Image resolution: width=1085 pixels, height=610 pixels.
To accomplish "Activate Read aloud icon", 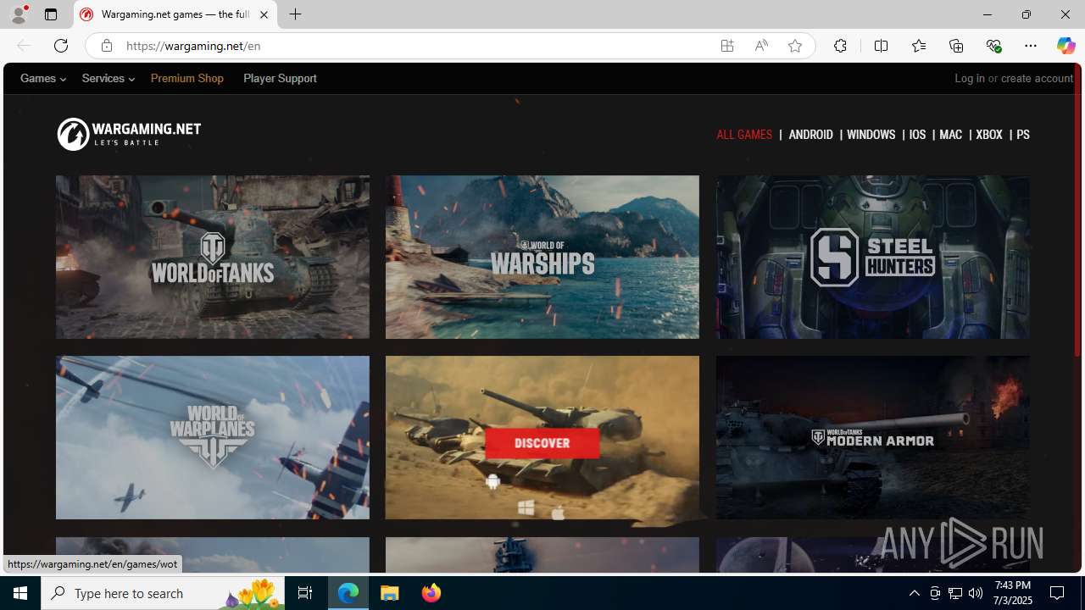I will coord(761,46).
